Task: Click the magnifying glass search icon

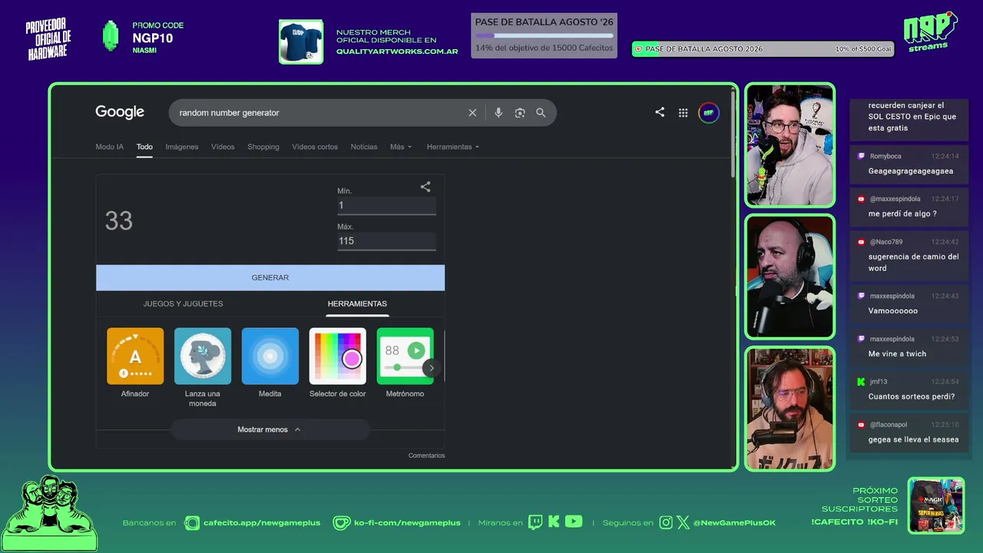Action: click(541, 113)
